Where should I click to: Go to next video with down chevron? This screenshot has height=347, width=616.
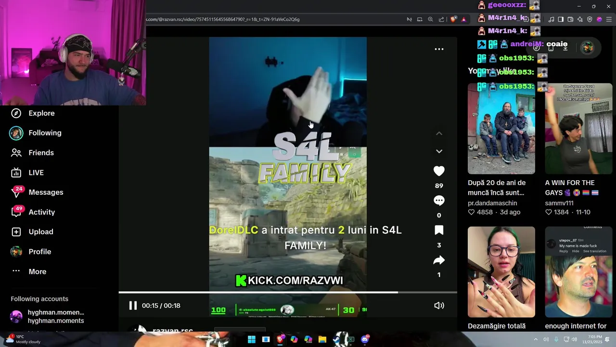click(x=439, y=151)
